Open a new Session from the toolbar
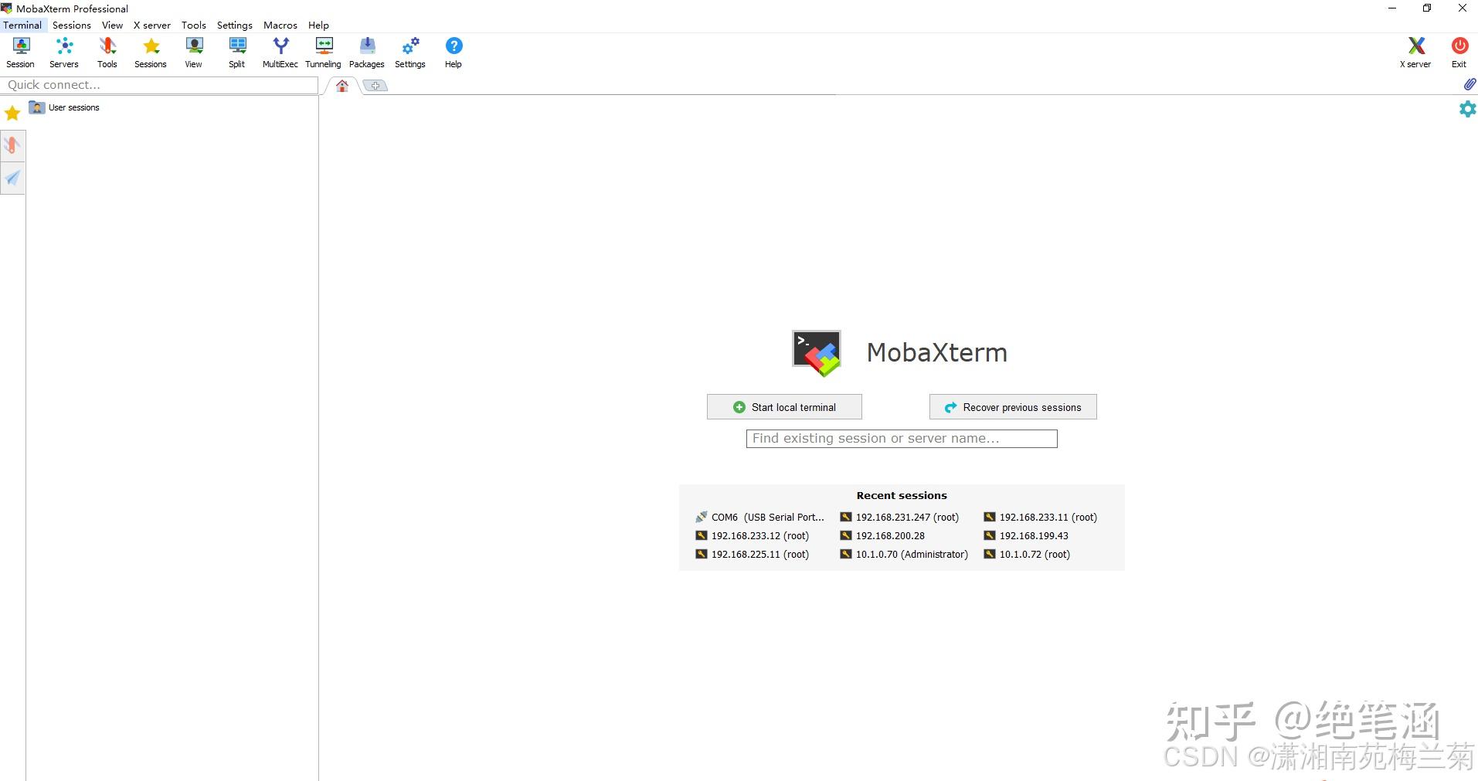 pyautogui.click(x=20, y=51)
